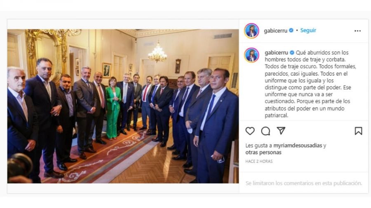Save post with bookmark icon
The width and height of the screenshot is (371, 208).
(358, 131)
